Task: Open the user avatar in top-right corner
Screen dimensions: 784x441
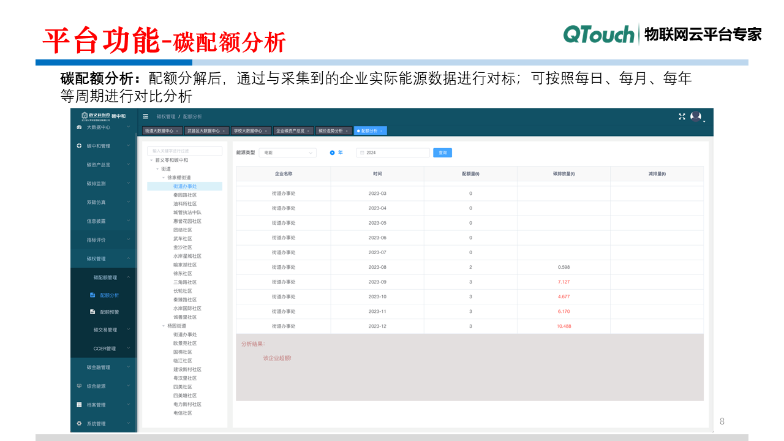Action: pyautogui.click(x=695, y=116)
